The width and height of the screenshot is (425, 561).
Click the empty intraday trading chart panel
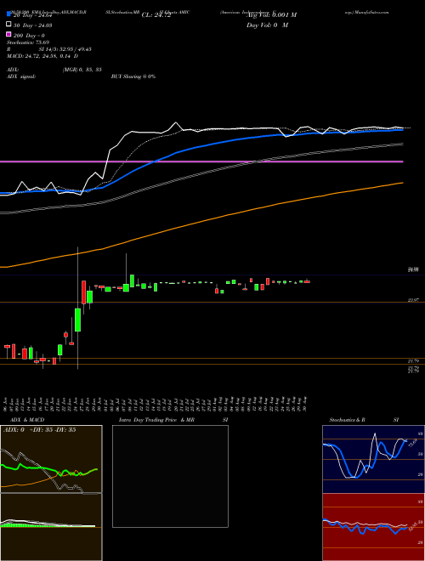(170, 476)
